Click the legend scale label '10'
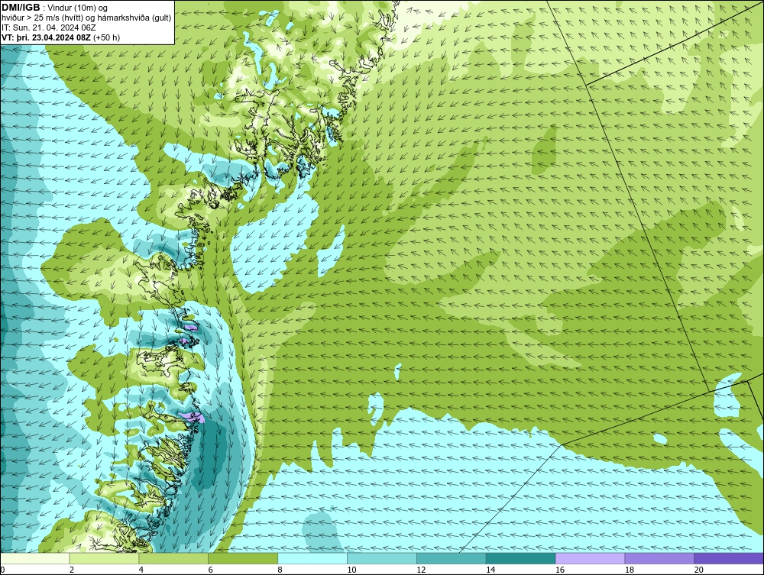 click(351, 570)
